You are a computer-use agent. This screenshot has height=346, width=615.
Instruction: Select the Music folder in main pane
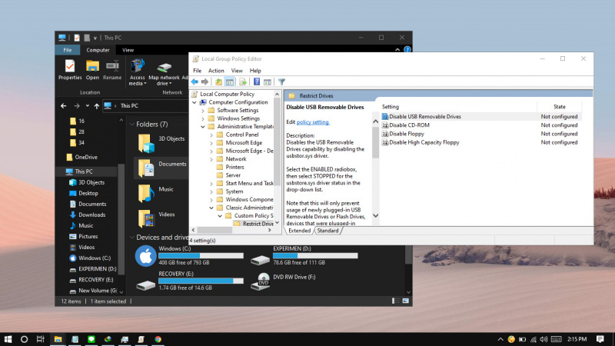click(146, 193)
